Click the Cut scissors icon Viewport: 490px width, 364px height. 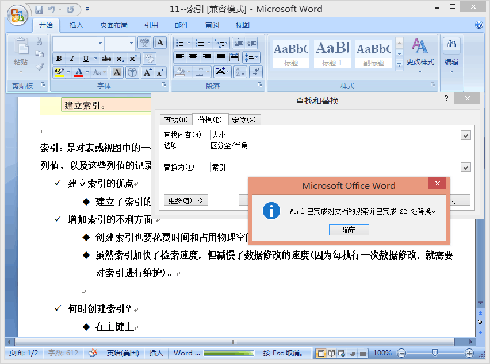(39, 41)
